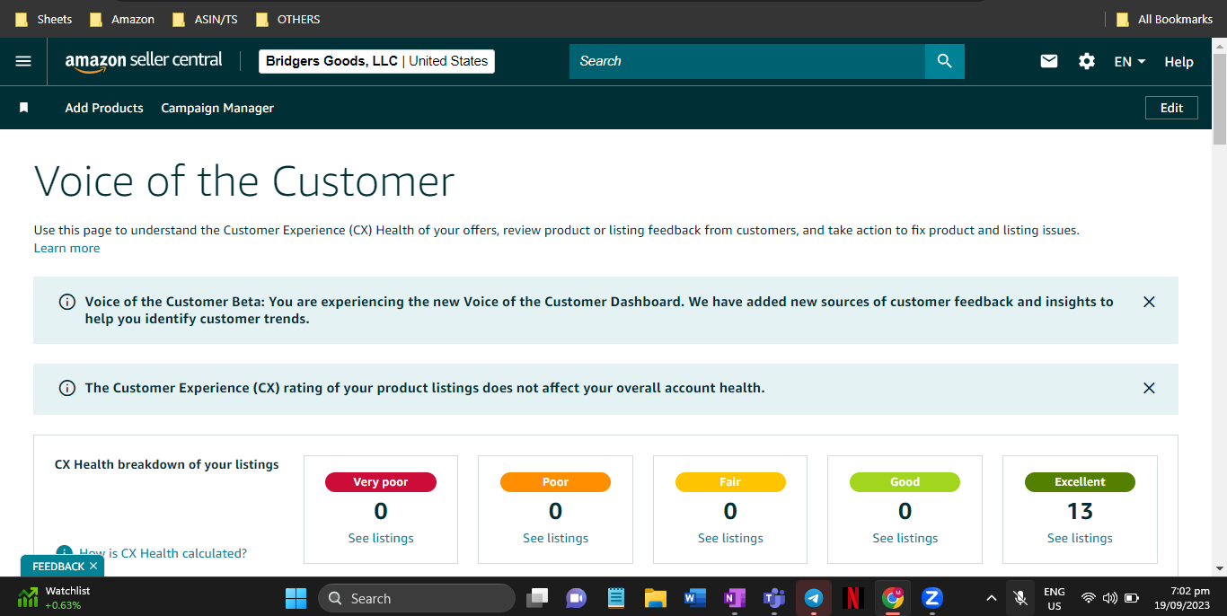The image size is (1227, 616).
Task: Click the page vertical scrollbar thumb
Action: click(1220, 97)
